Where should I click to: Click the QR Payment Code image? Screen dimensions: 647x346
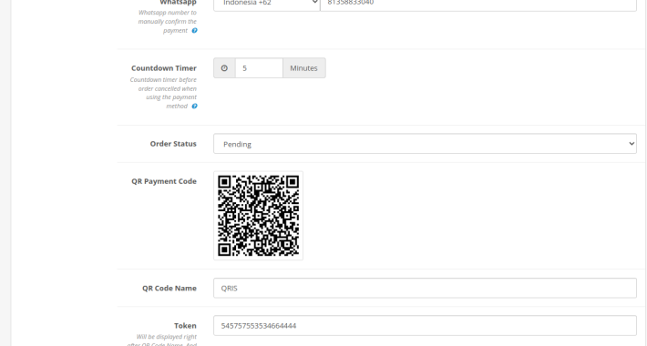pos(258,216)
